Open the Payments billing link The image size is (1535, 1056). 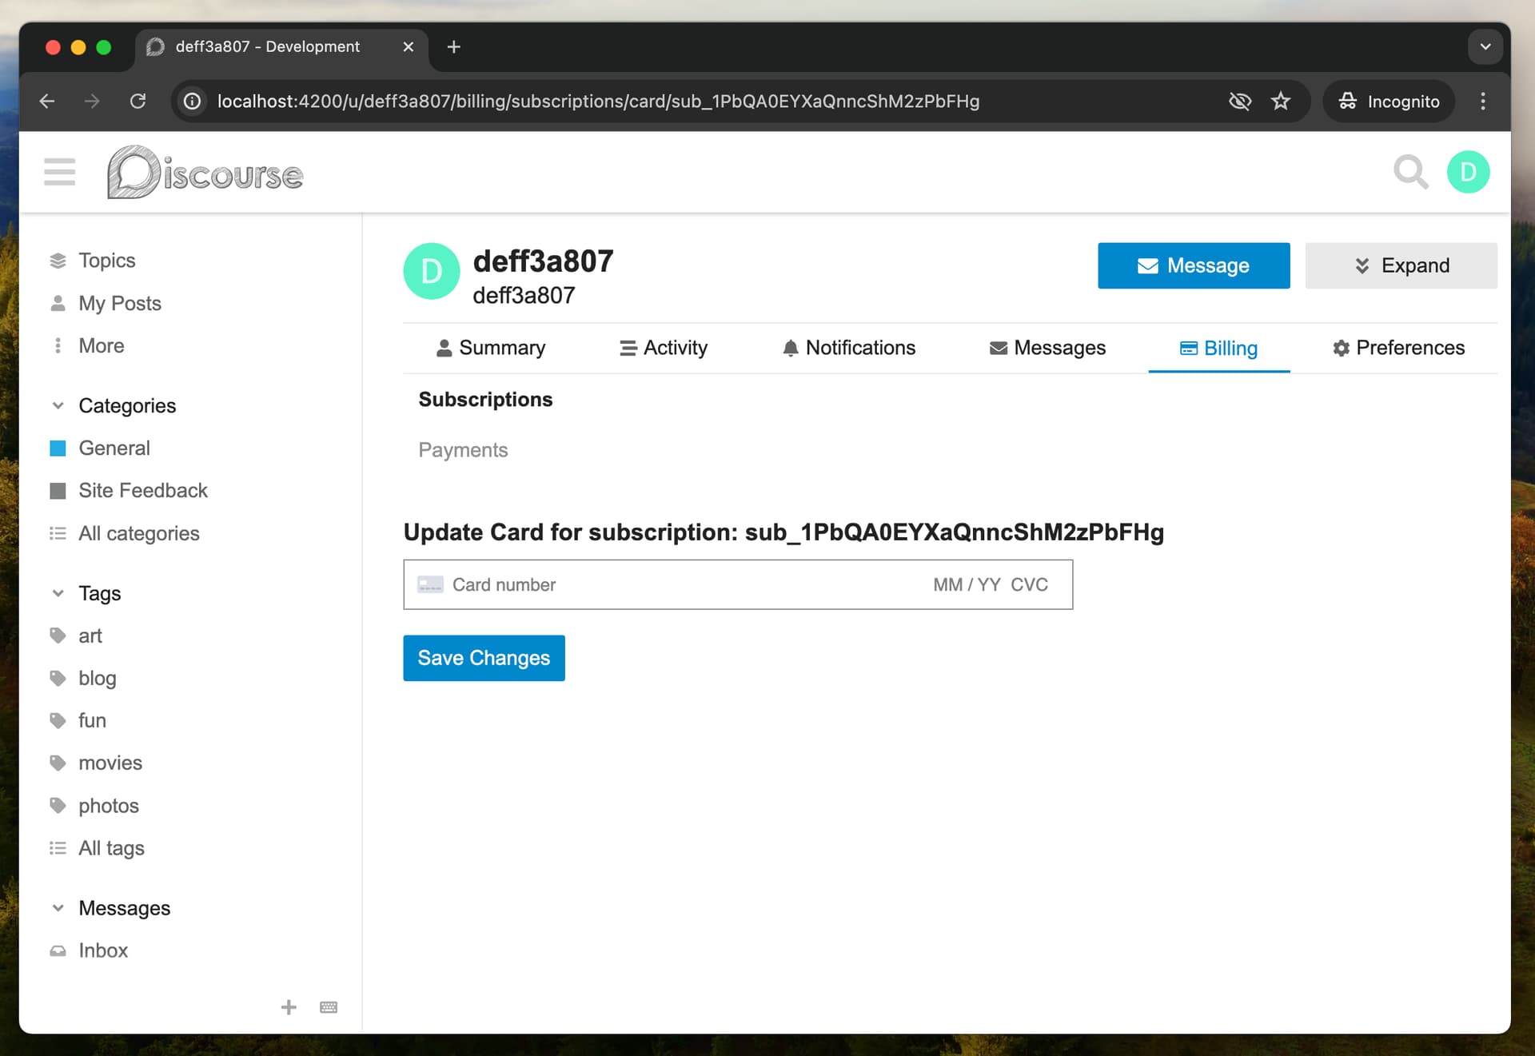pos(463,450)
